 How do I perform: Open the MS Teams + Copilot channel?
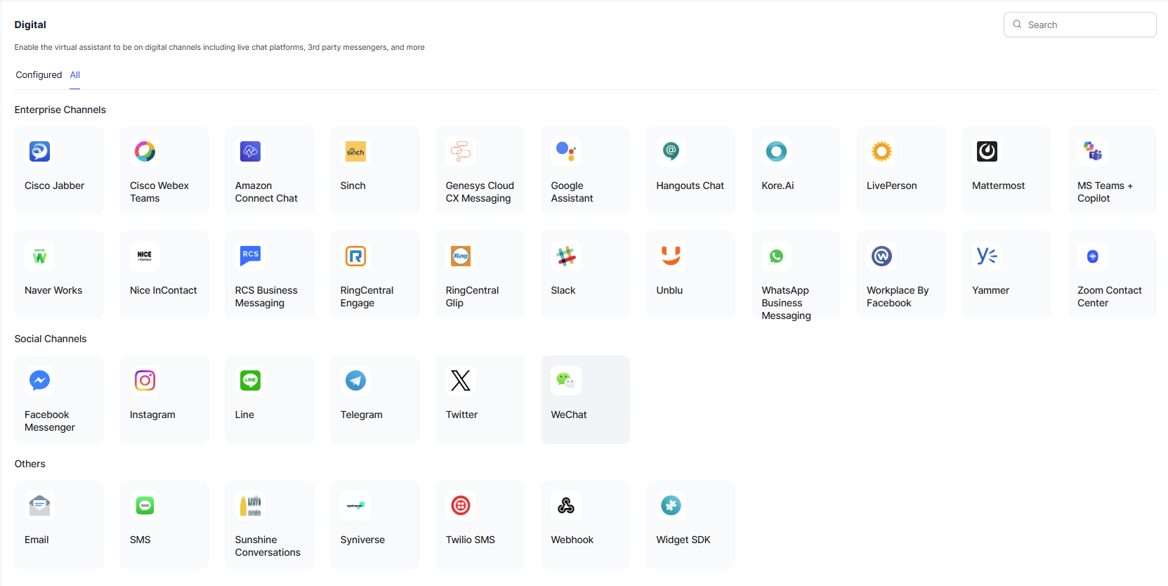pos(1111,171)
